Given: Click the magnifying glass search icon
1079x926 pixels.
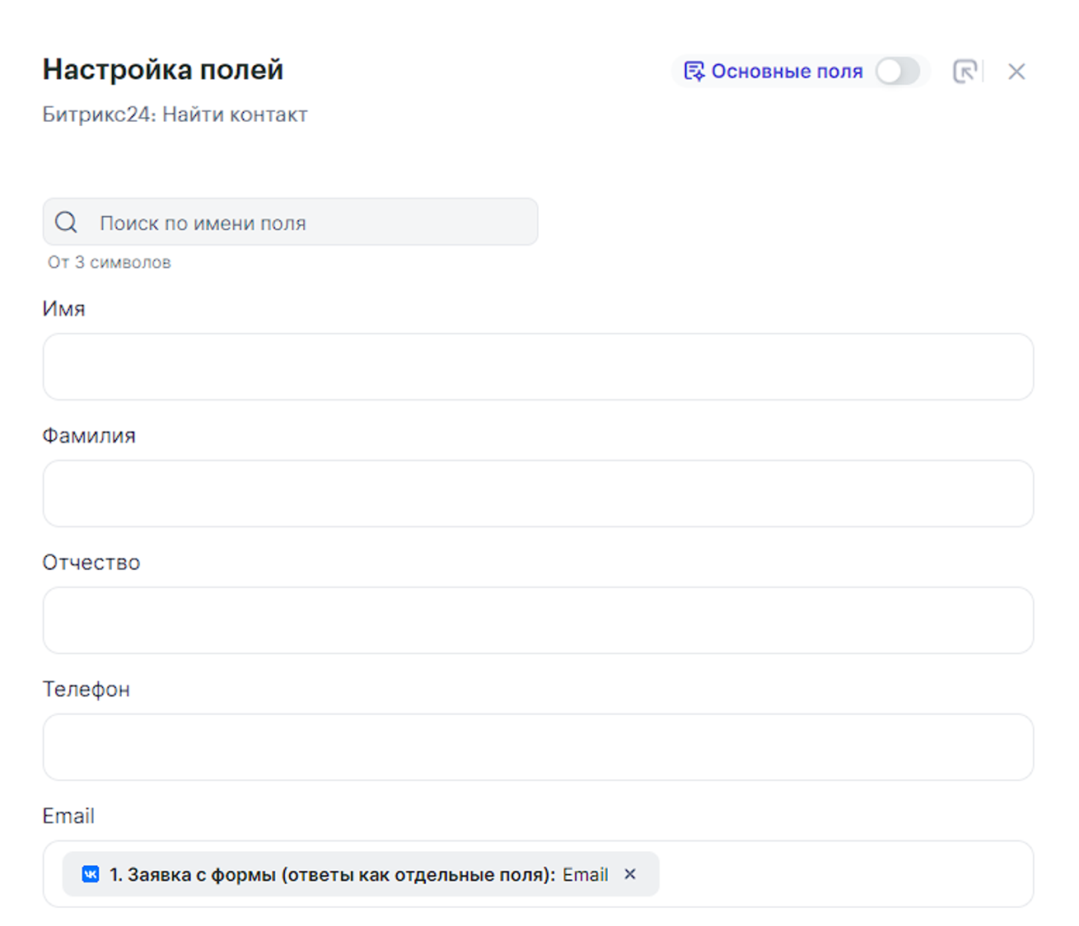Looking at the screenshot, I should pos(66,222).
